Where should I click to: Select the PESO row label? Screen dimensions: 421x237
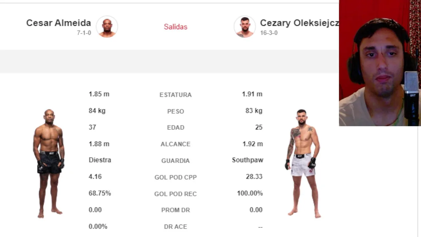pyautogui.click(x=176, y=111)
